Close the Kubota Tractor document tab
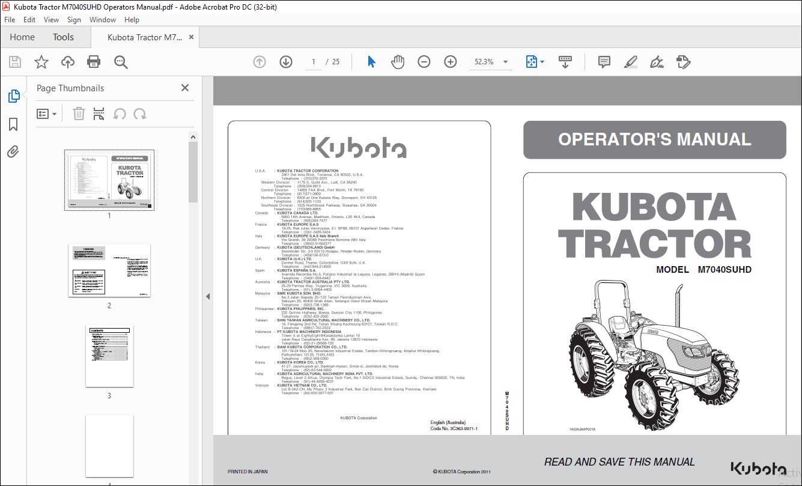The height and width of the screenshot is (486, 802). click(x=191, y=37)
